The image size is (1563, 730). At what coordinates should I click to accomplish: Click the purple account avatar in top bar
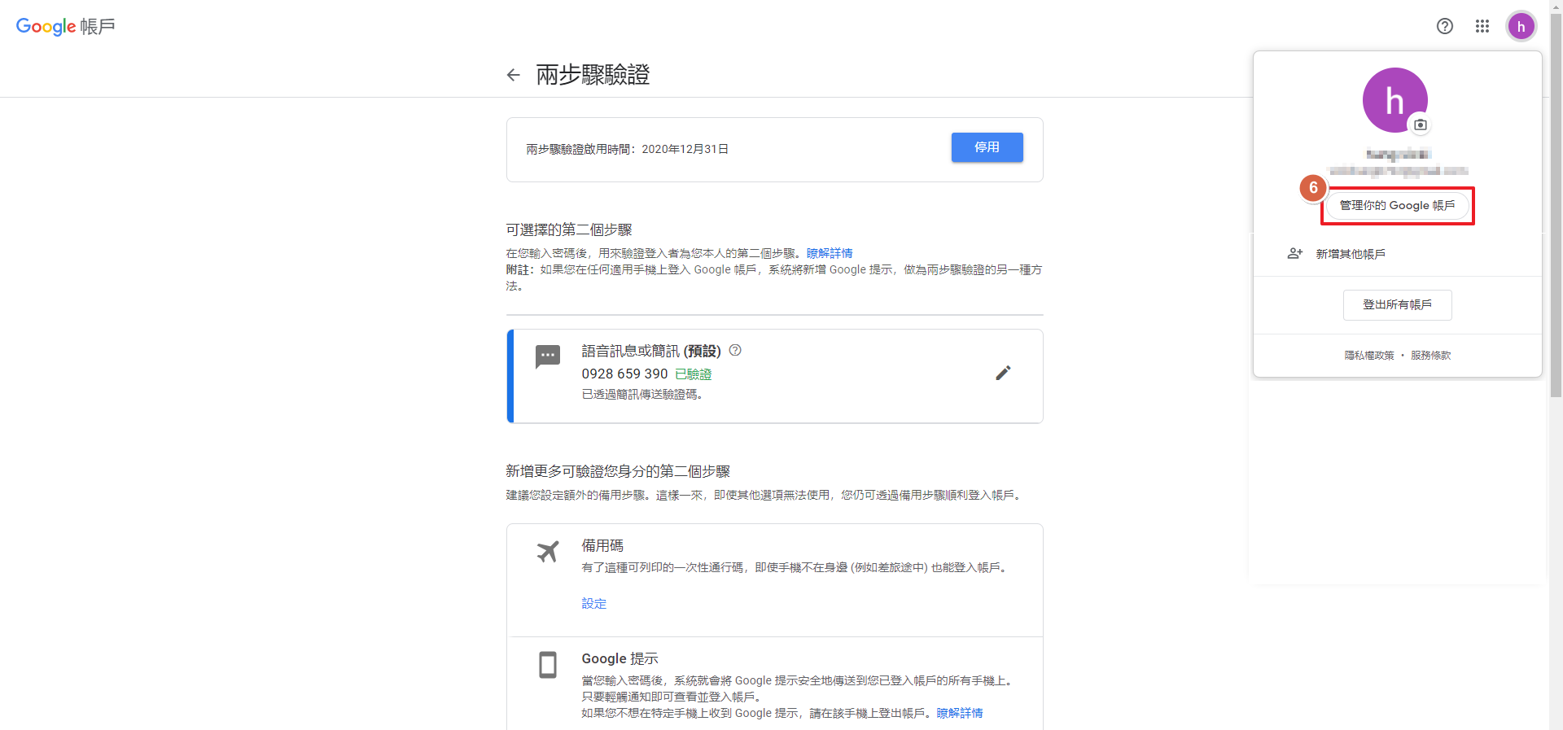pyautogui.click(x=1521, y=26)
